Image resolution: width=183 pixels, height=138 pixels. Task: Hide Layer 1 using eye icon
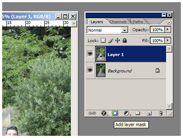[x=90, y=54]
